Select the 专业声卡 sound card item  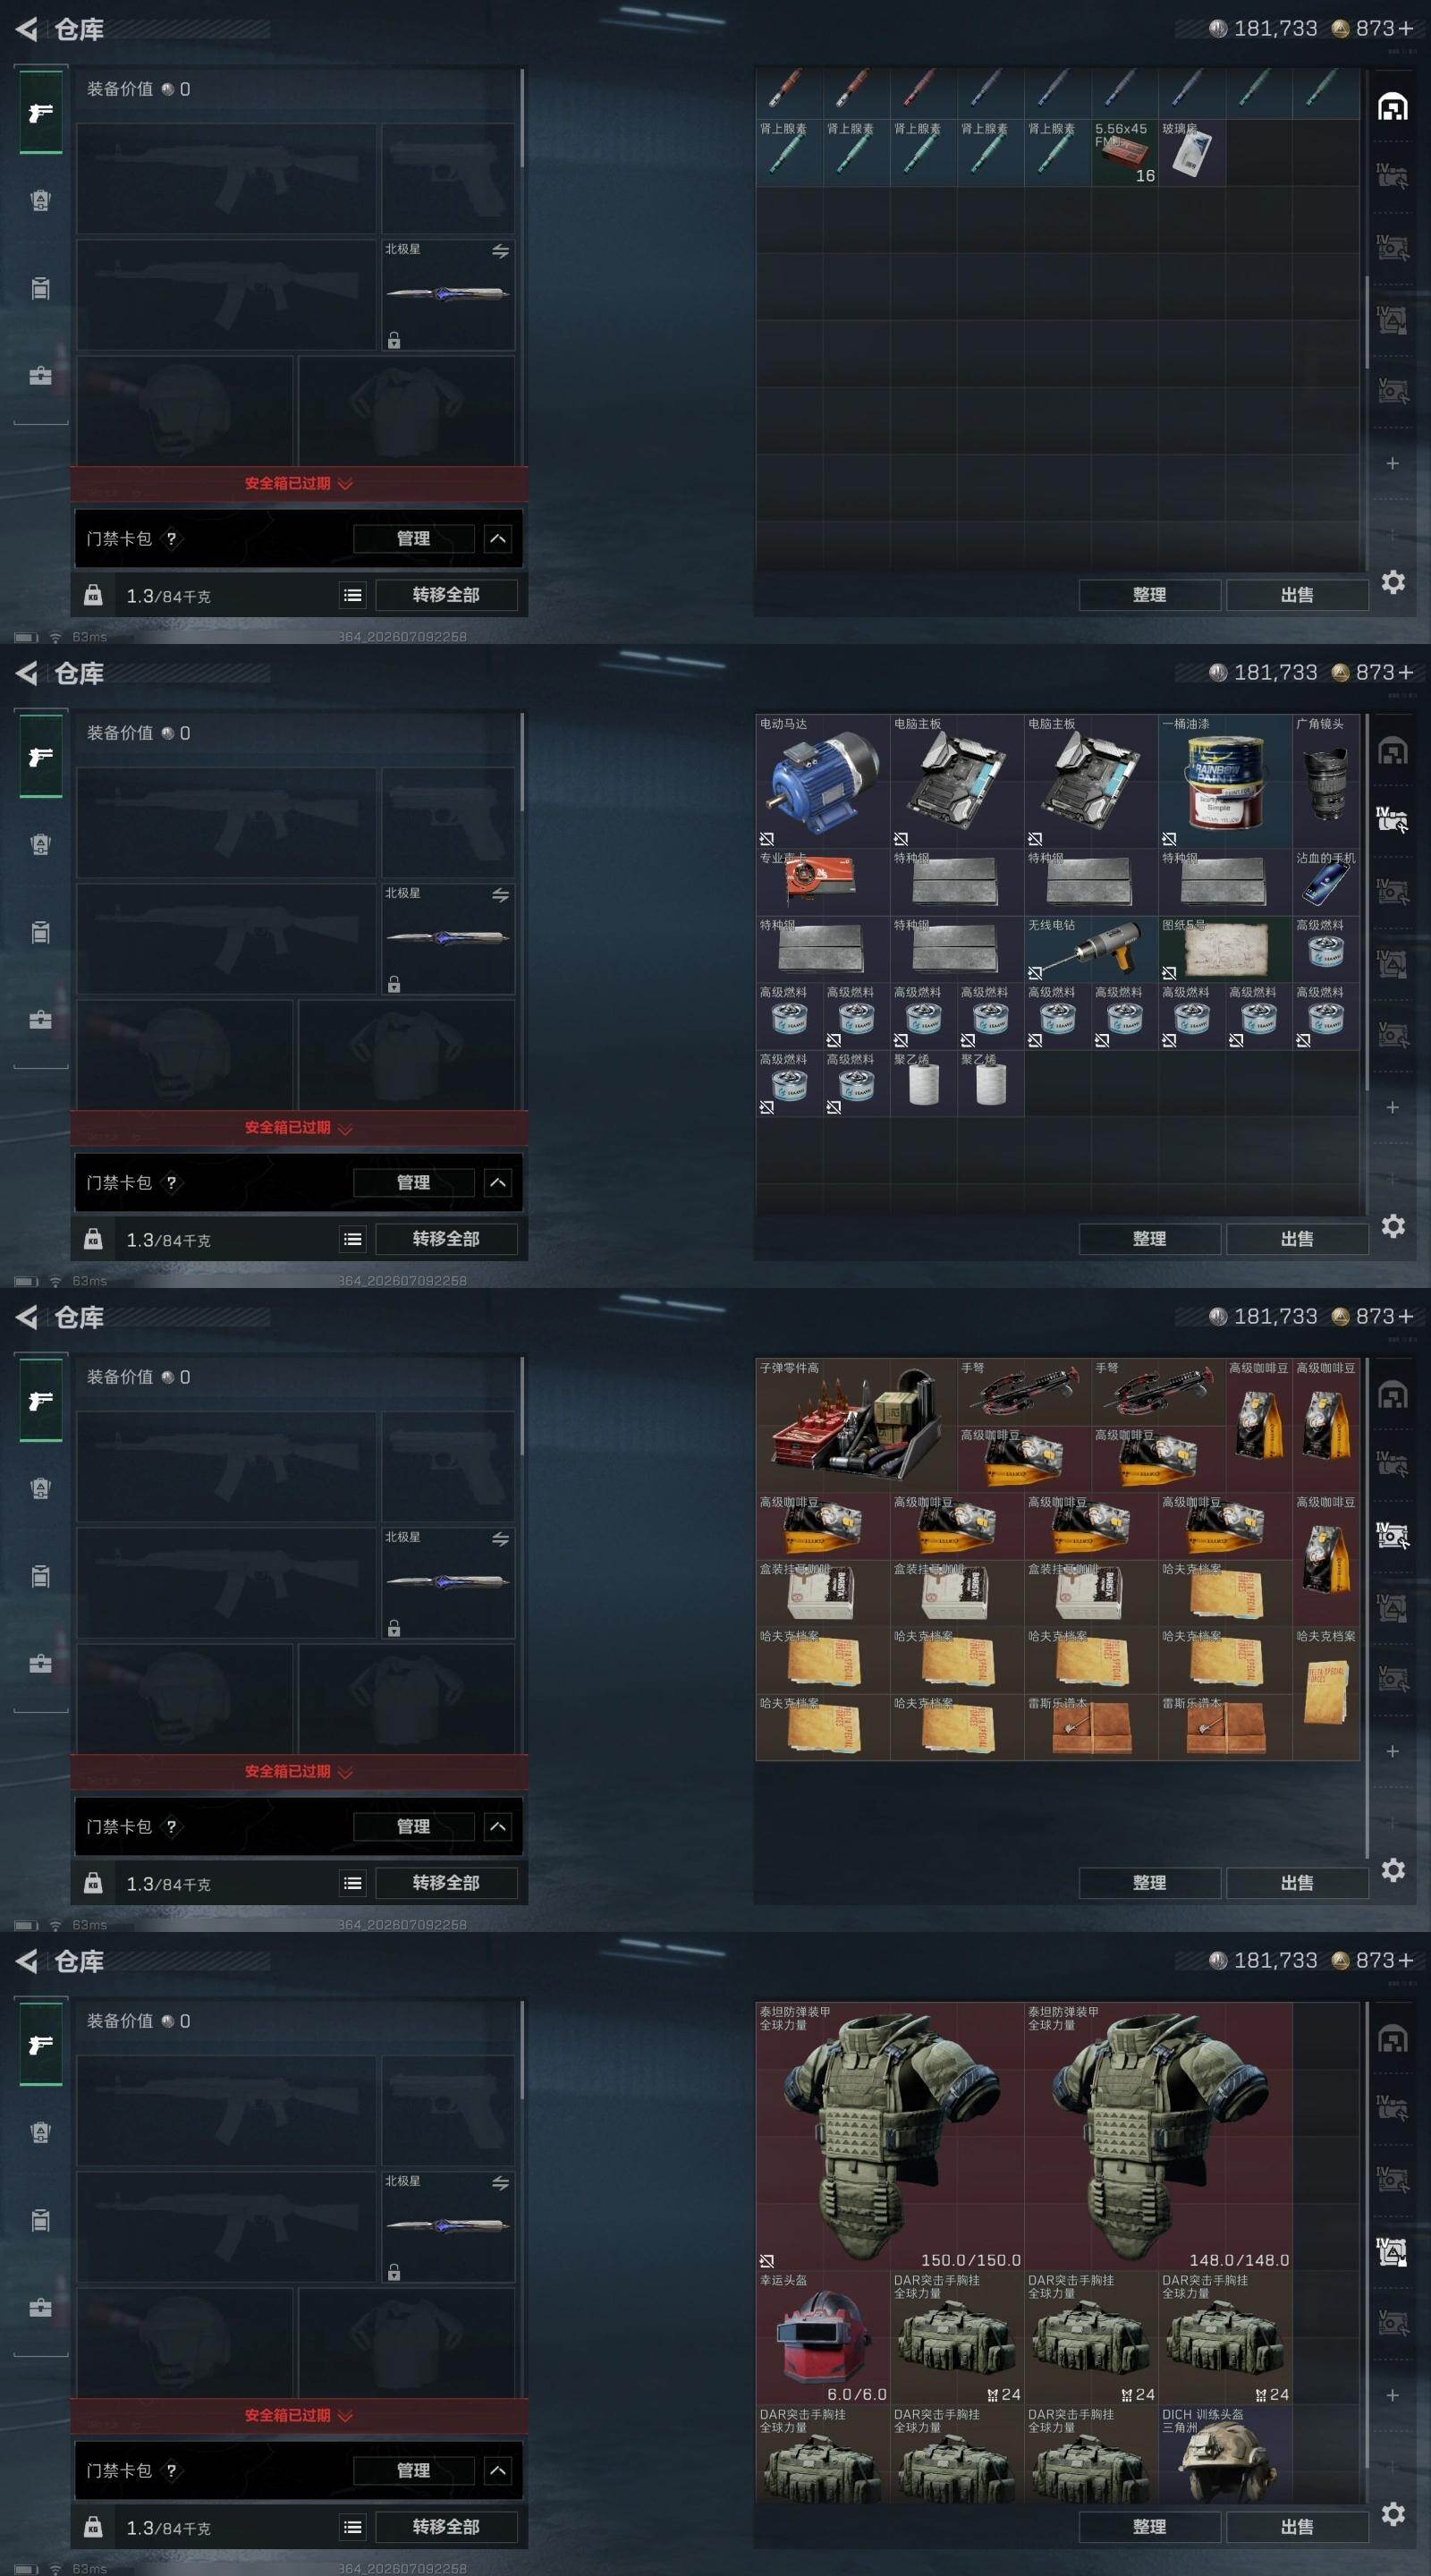tap(822, 882)
